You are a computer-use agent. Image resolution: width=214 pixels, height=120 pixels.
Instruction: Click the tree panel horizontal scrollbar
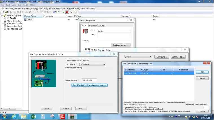[11, 109]
